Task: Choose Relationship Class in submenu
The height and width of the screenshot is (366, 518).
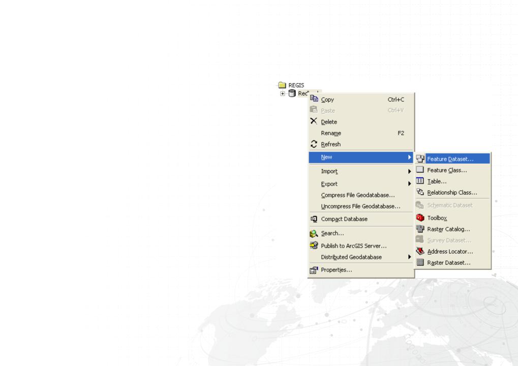Action: [x=452, y=193]
